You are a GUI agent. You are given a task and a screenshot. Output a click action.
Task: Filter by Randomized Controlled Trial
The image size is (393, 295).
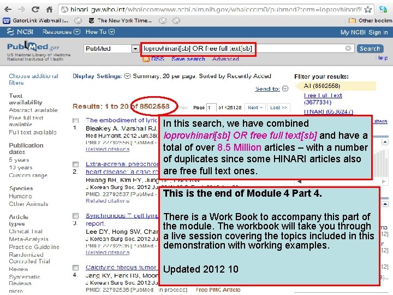pos(29,258)
